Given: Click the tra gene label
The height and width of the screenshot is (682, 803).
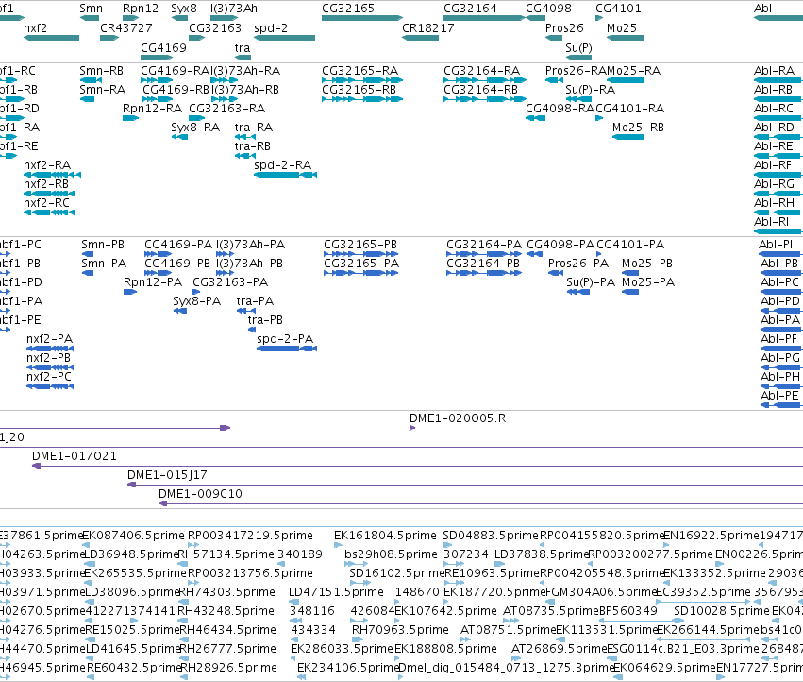Looking at the screenshot, I should point(243,48).
